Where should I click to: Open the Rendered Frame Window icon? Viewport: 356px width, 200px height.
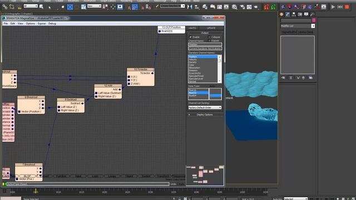click(249, 7)
